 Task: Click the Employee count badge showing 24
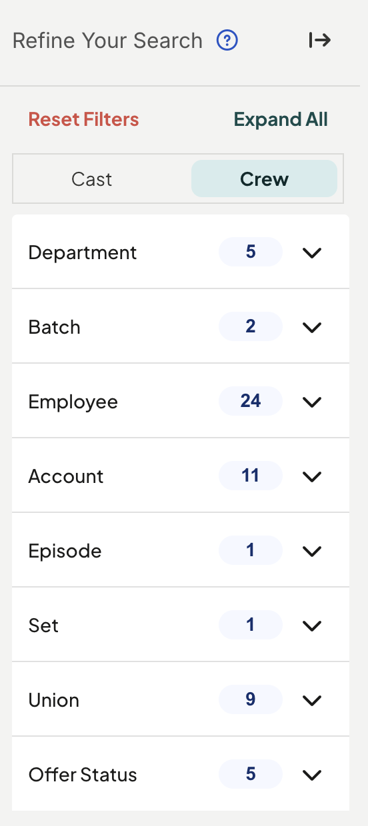251,402
